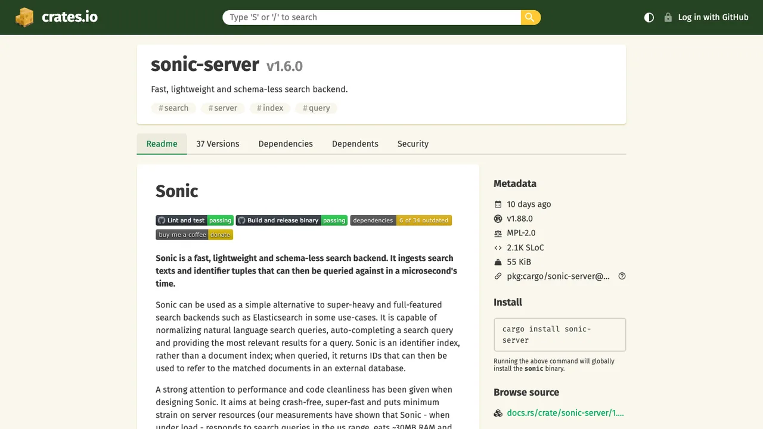
Task: Select the #query keyword tag
Action: click(x=317, y=108)
